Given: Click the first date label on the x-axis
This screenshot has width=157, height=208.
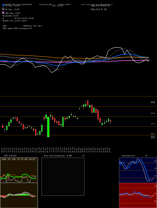Looking at the screenshot, I should click(3, 150).
